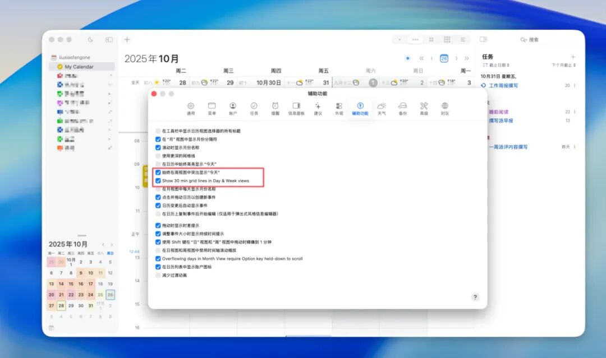Screen dimensions: 606x358
Task: Click the 高级 advanced tools icon
Action: coord(424,106)
